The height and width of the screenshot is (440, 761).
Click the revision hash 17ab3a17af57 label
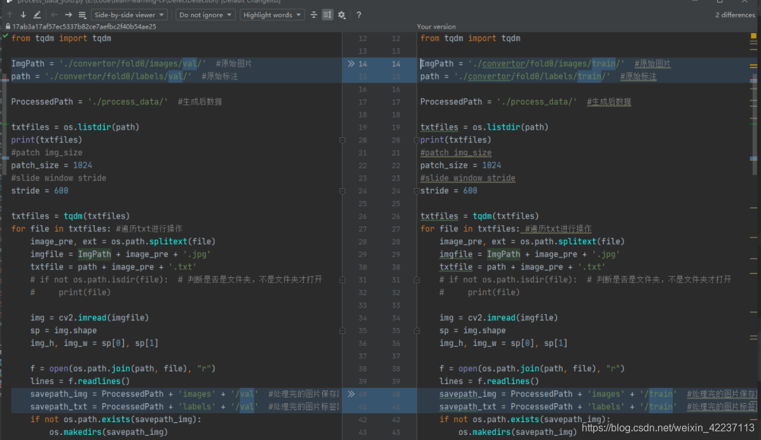(x=85, y=27)
